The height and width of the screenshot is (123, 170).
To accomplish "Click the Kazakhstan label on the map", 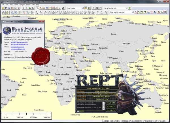I will point(85,45).
